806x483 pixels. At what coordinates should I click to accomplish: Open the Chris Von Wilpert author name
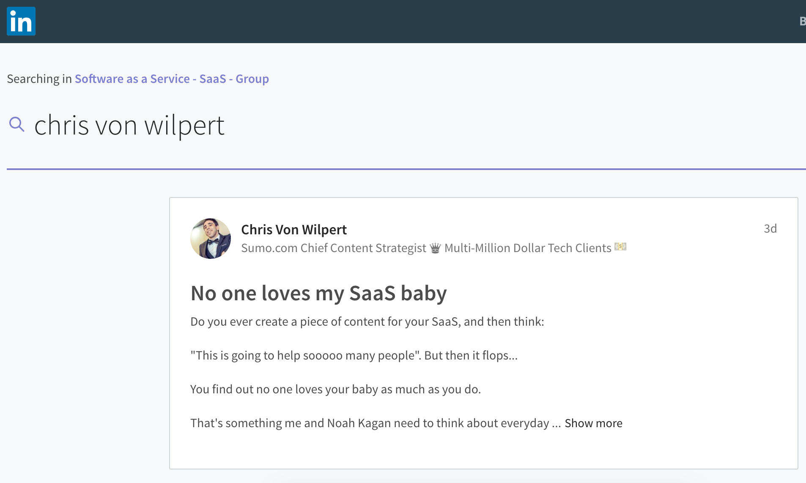coord(294,229)
